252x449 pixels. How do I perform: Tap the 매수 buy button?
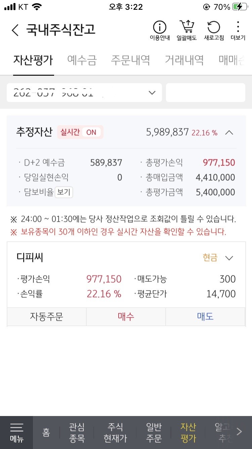click(x=126, y=317)
